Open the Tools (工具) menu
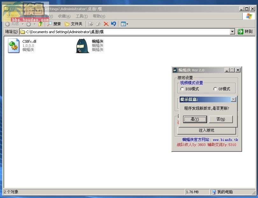Screen dimensions: 258x198 click(x=82, y=16)
